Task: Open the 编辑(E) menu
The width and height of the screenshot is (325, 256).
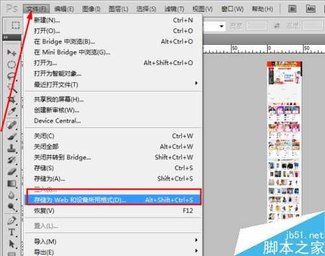Action: point(64,9)
